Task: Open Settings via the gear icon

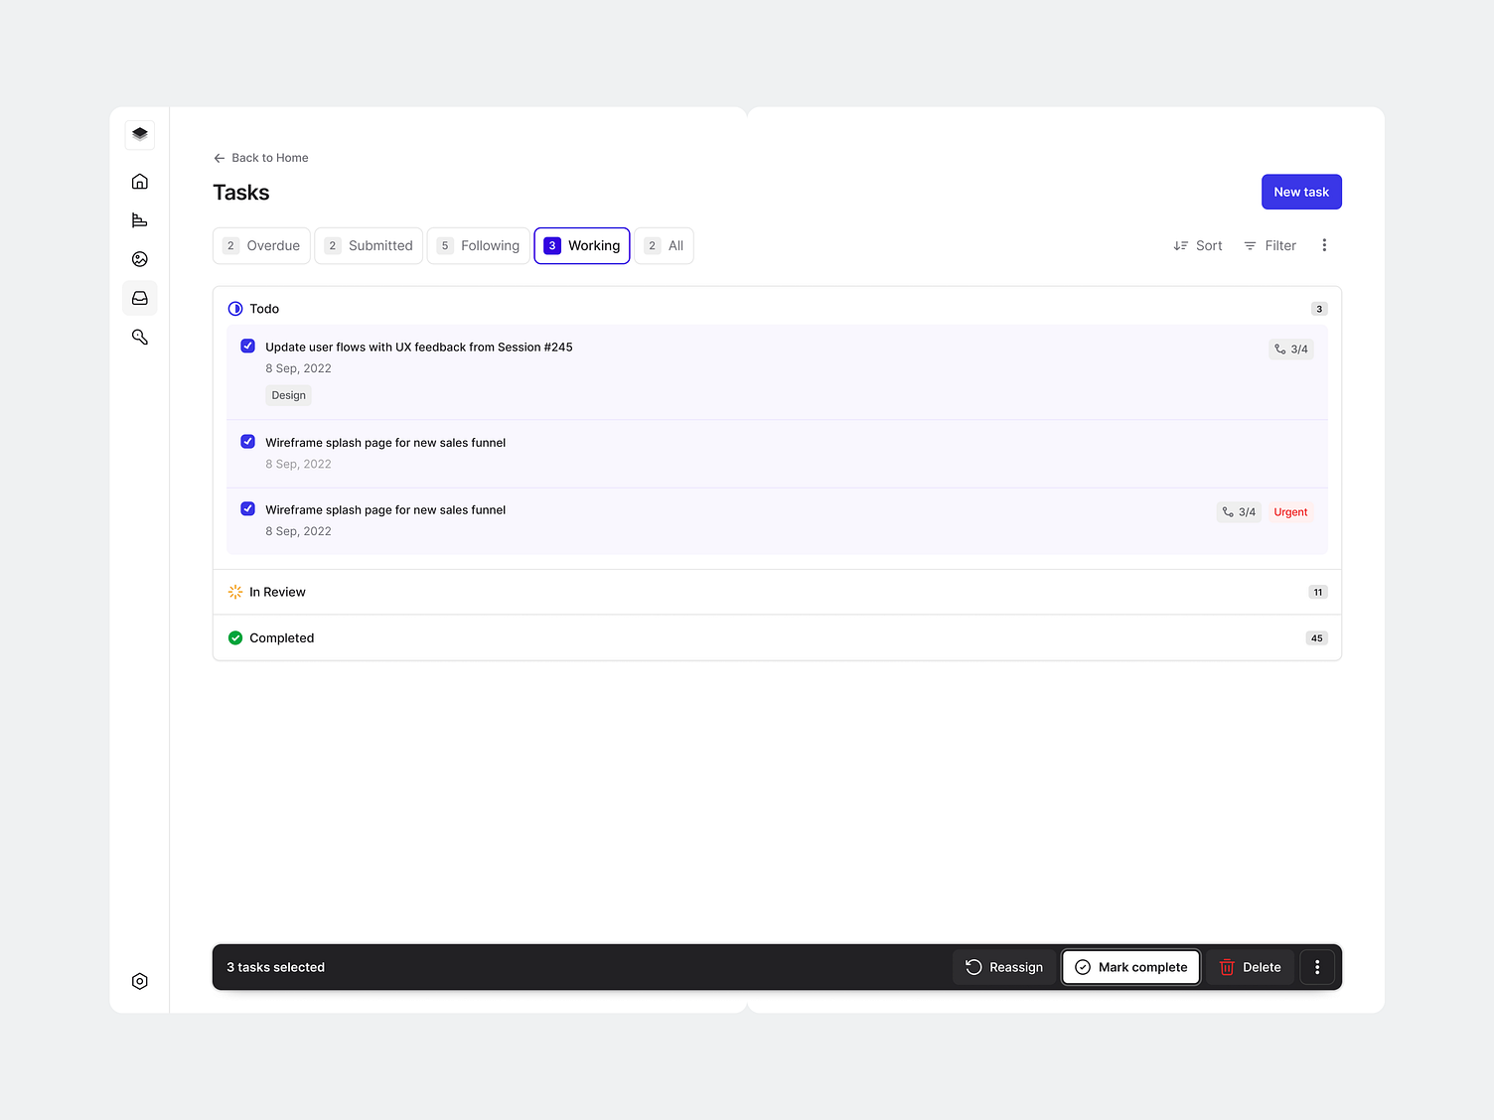Action: [x=139, y=981]
